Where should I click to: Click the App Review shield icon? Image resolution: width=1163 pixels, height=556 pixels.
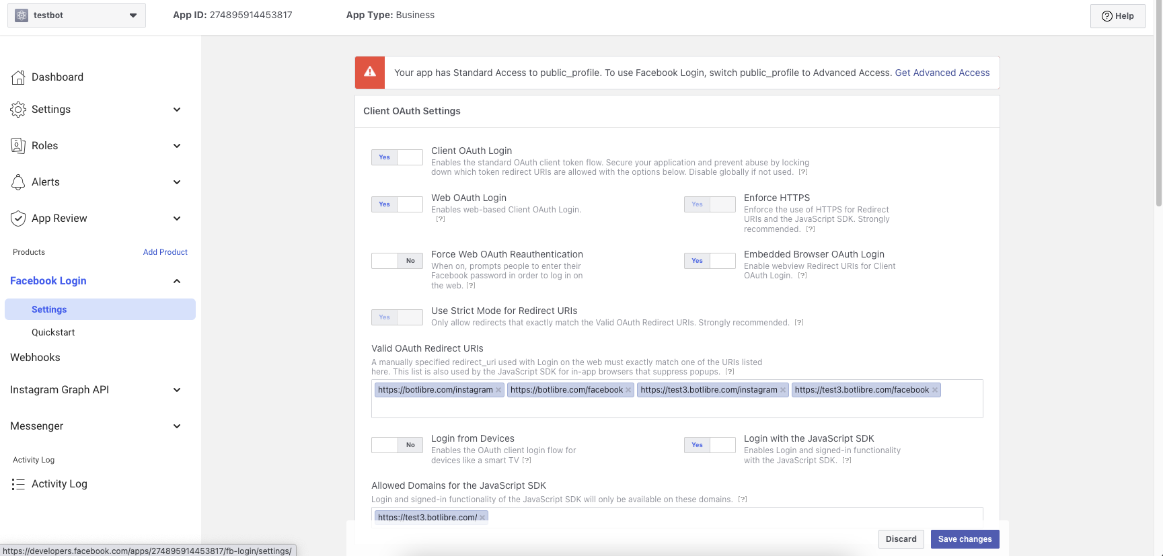point(18,219)
